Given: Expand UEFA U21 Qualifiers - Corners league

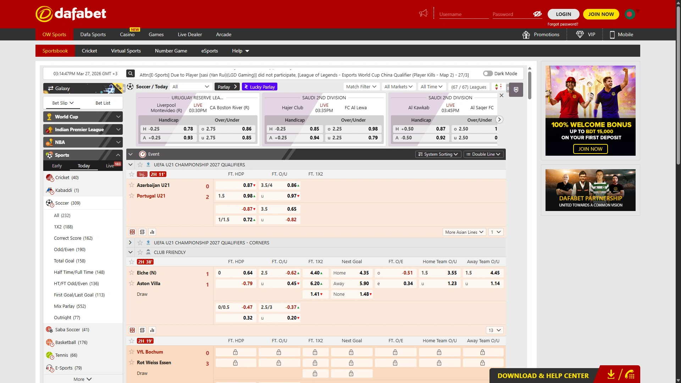Looking at the screenshot, I should (130, 243).
